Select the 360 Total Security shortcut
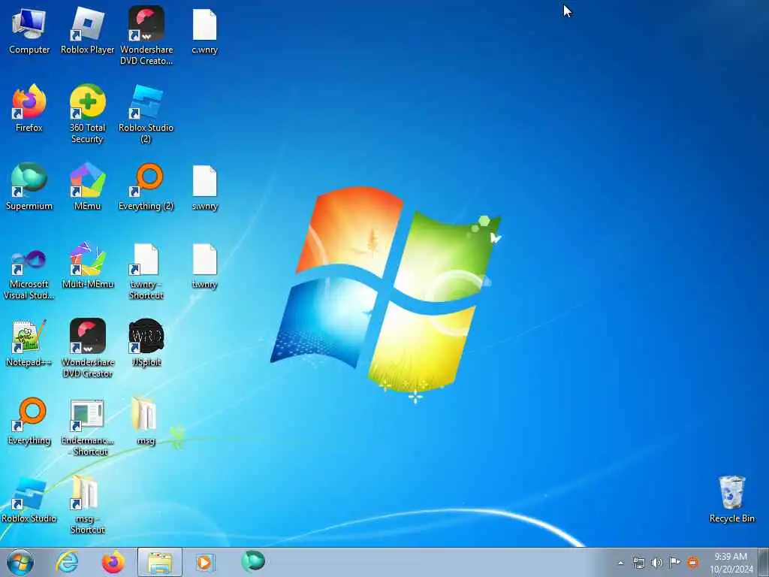The width and height of the screenshot is (769, 577). coord(87,114)
